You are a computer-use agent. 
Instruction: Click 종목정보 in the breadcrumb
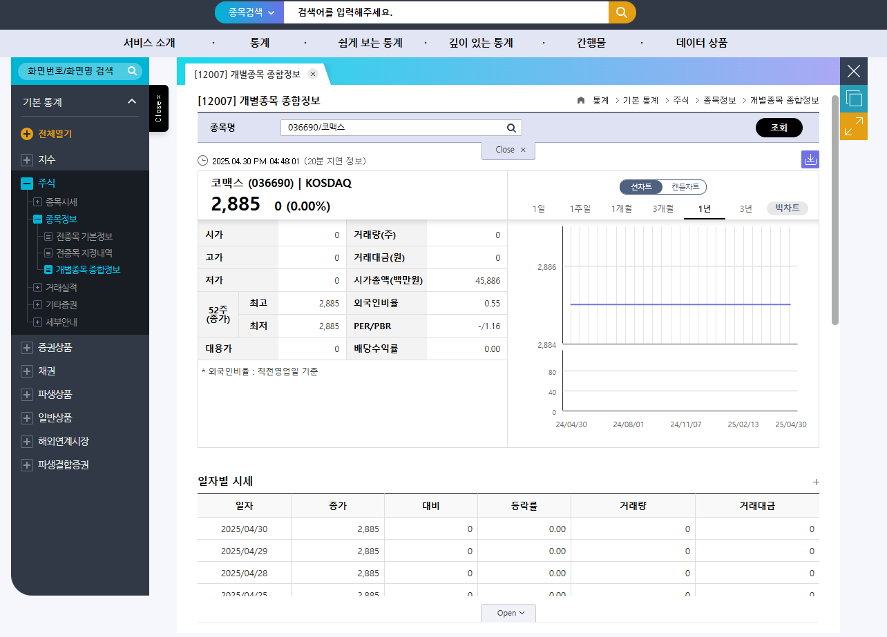(x=720, y=101)
